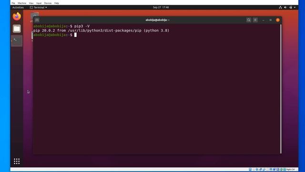Click the "pip 20.0.2 from" output line
Viewport: 305px width, 172px height.
pos(101,31)
